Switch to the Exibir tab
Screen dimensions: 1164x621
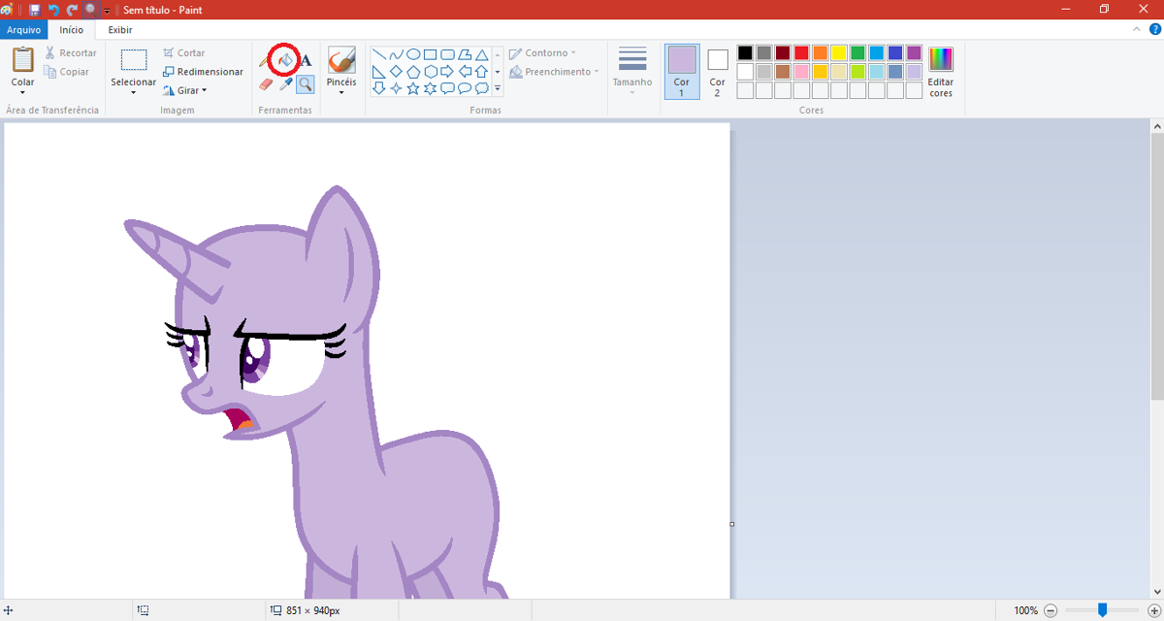tap(118, 30)
